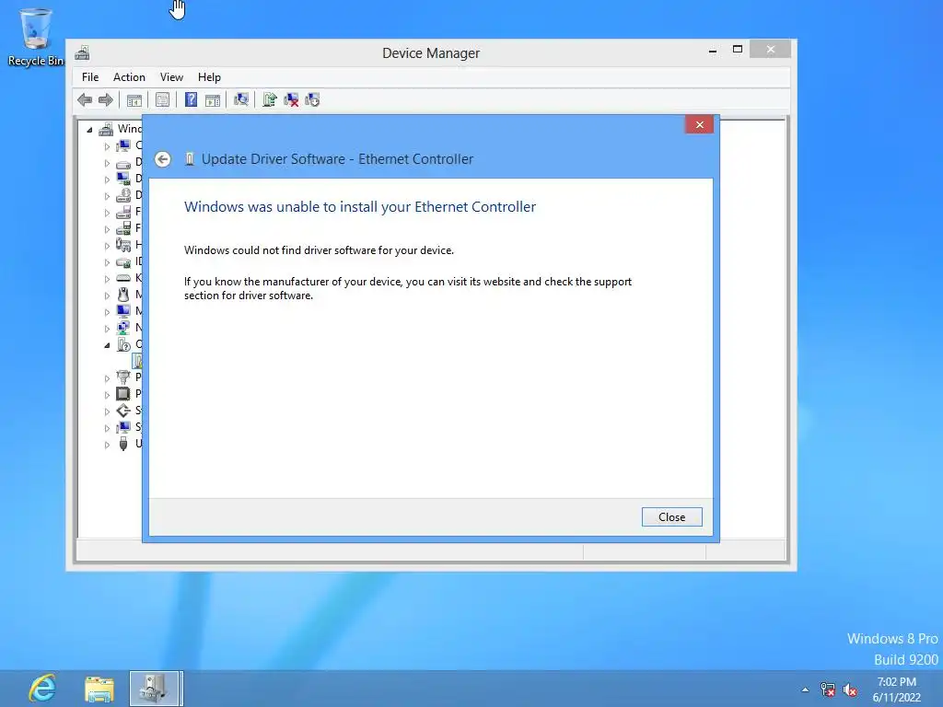
Task: Click the back arrow in Update Driver Software wizard
Action: [x=162, y=159]
